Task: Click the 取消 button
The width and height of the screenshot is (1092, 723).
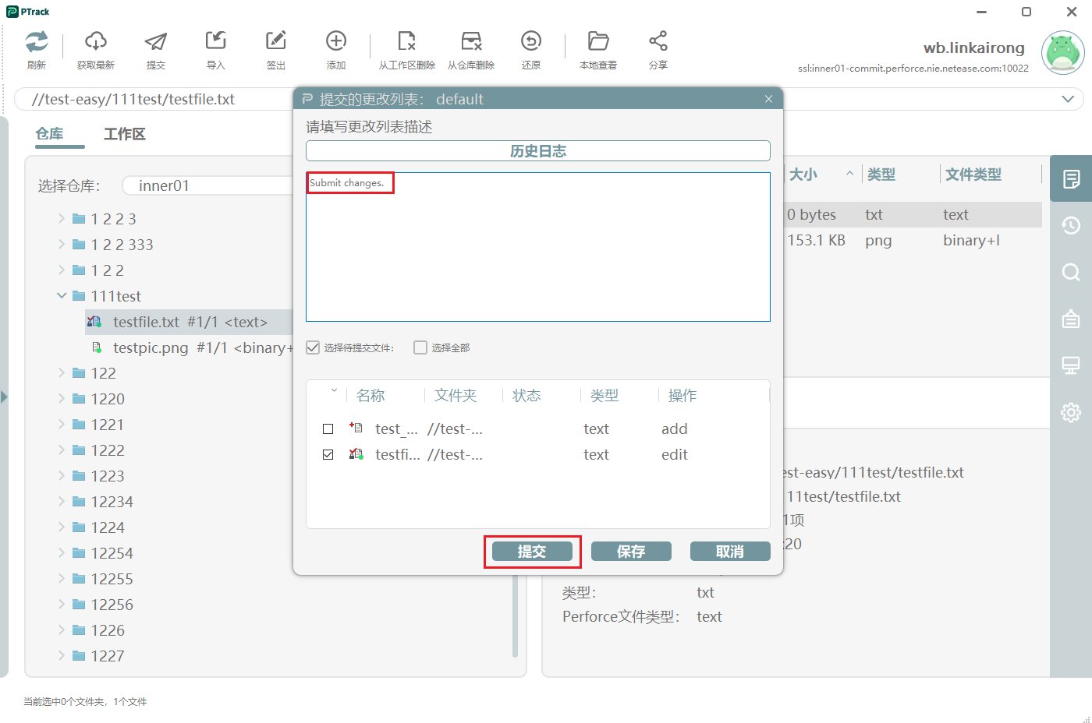Action: [730, 552]
